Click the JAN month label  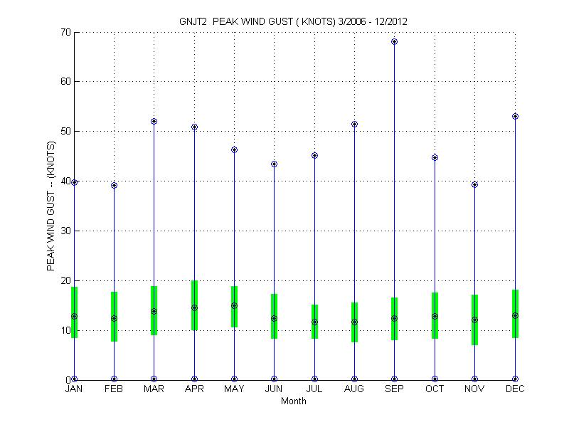(74, 389)
